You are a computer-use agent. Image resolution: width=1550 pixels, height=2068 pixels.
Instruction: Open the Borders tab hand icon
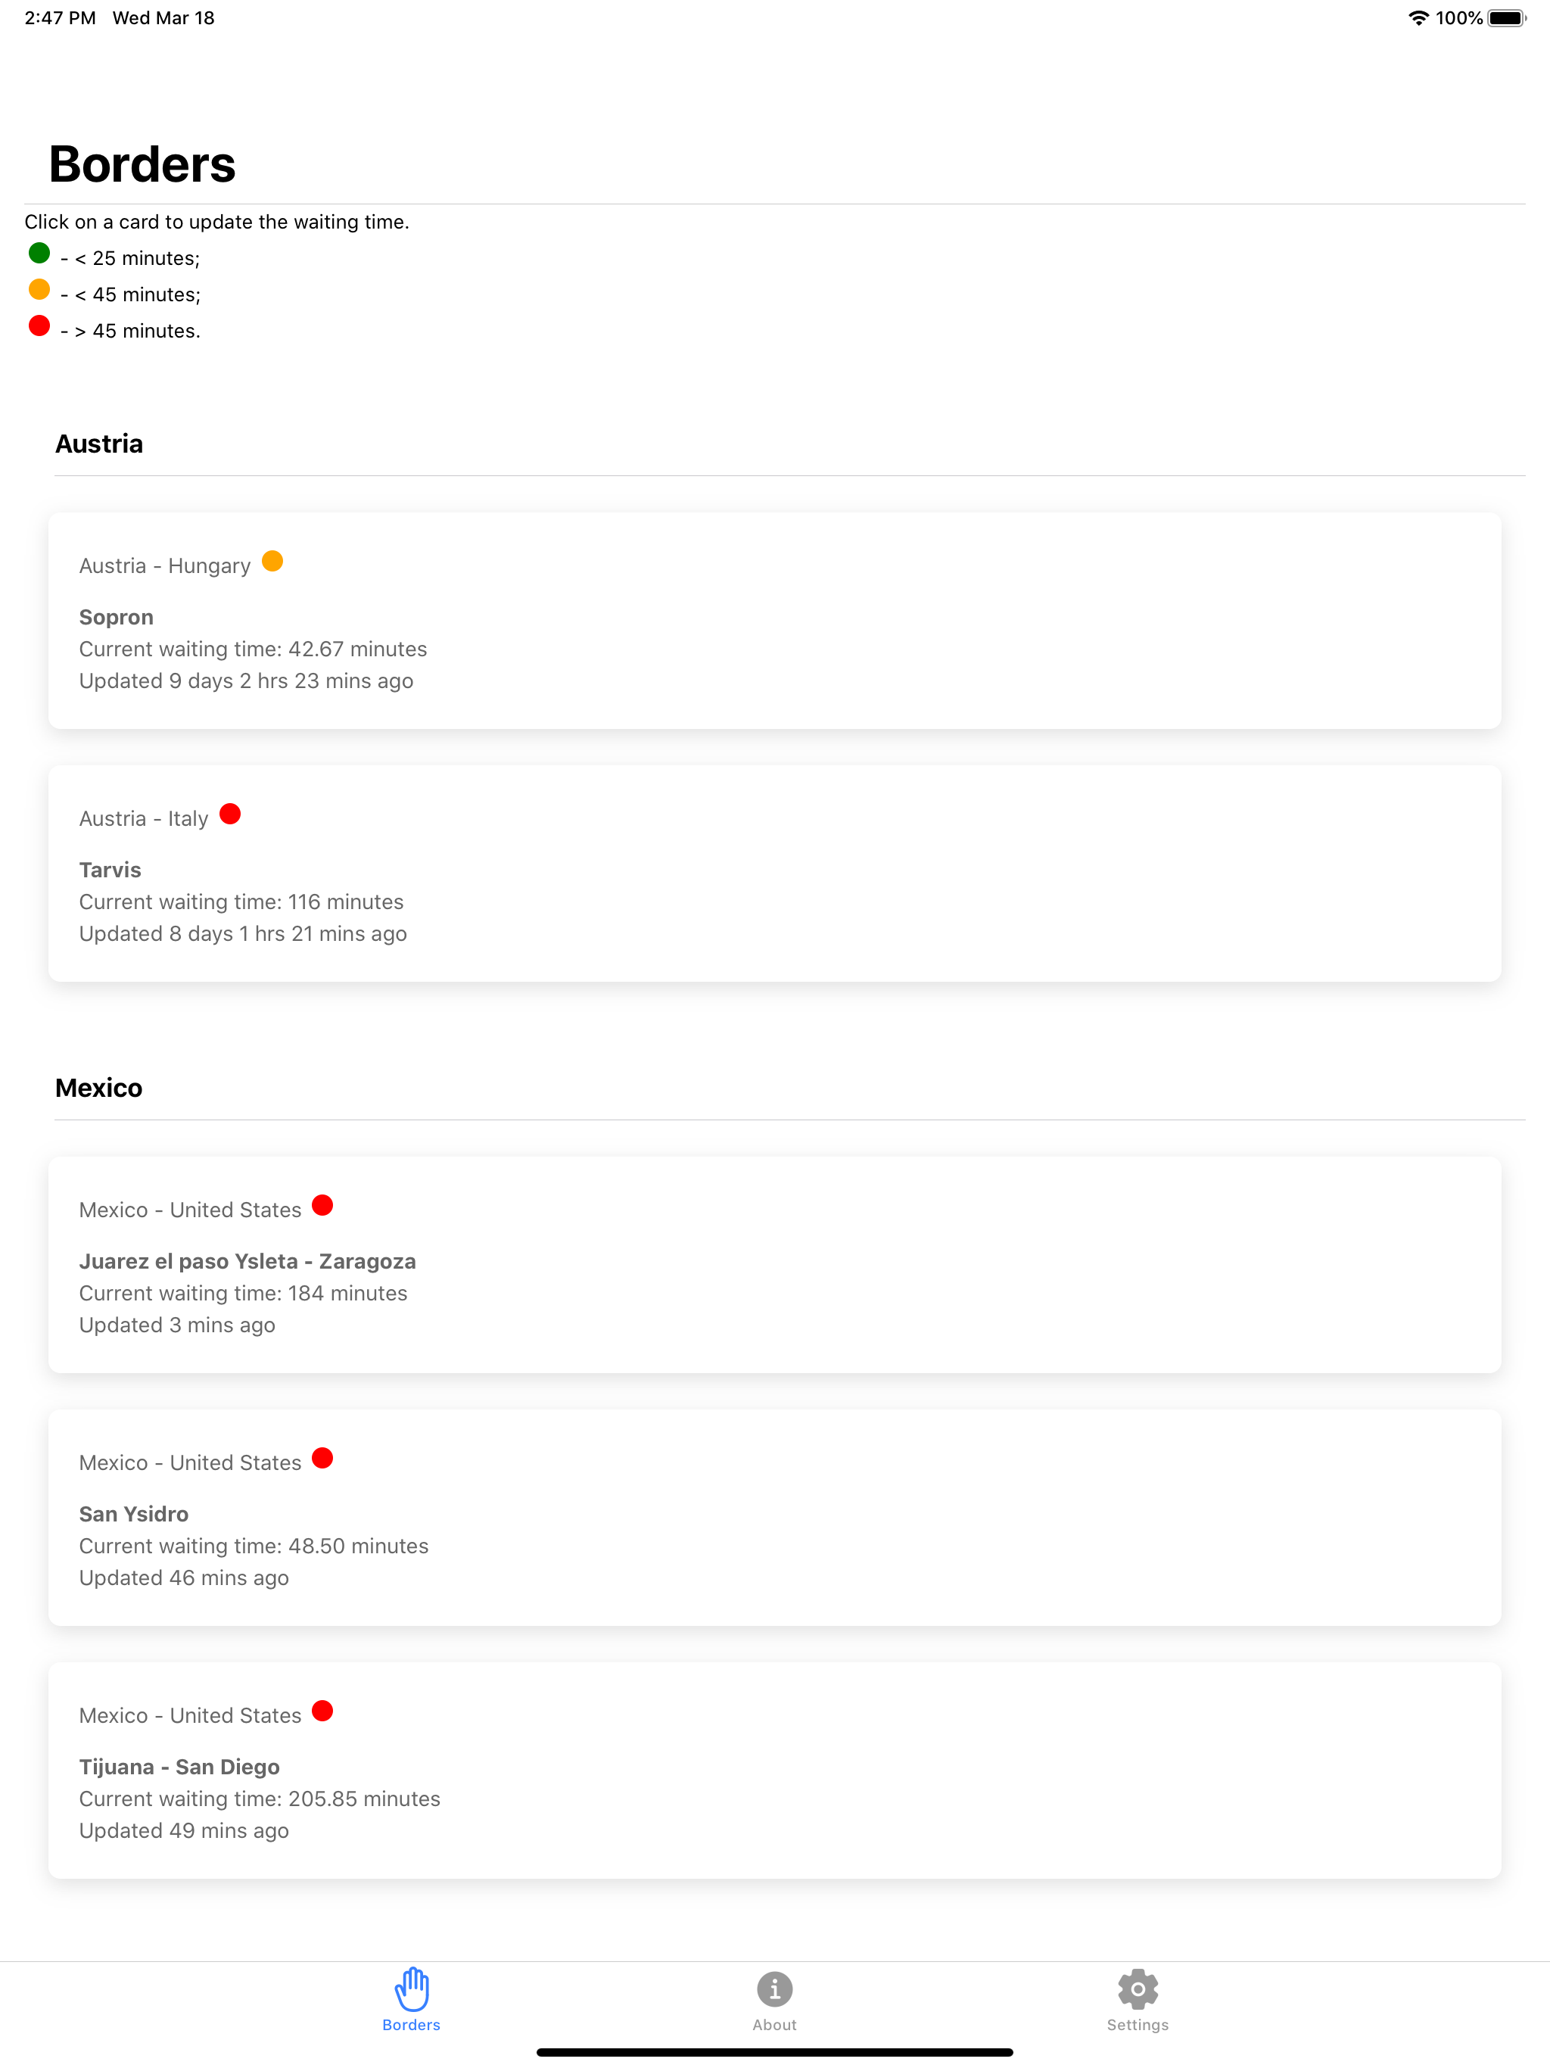411,1989
